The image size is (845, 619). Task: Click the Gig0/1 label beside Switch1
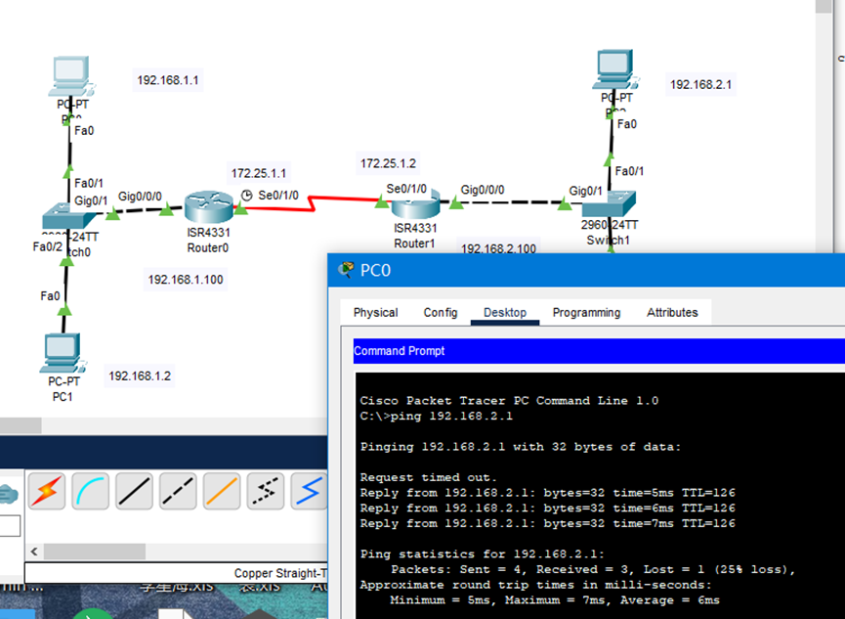point(586,191)
